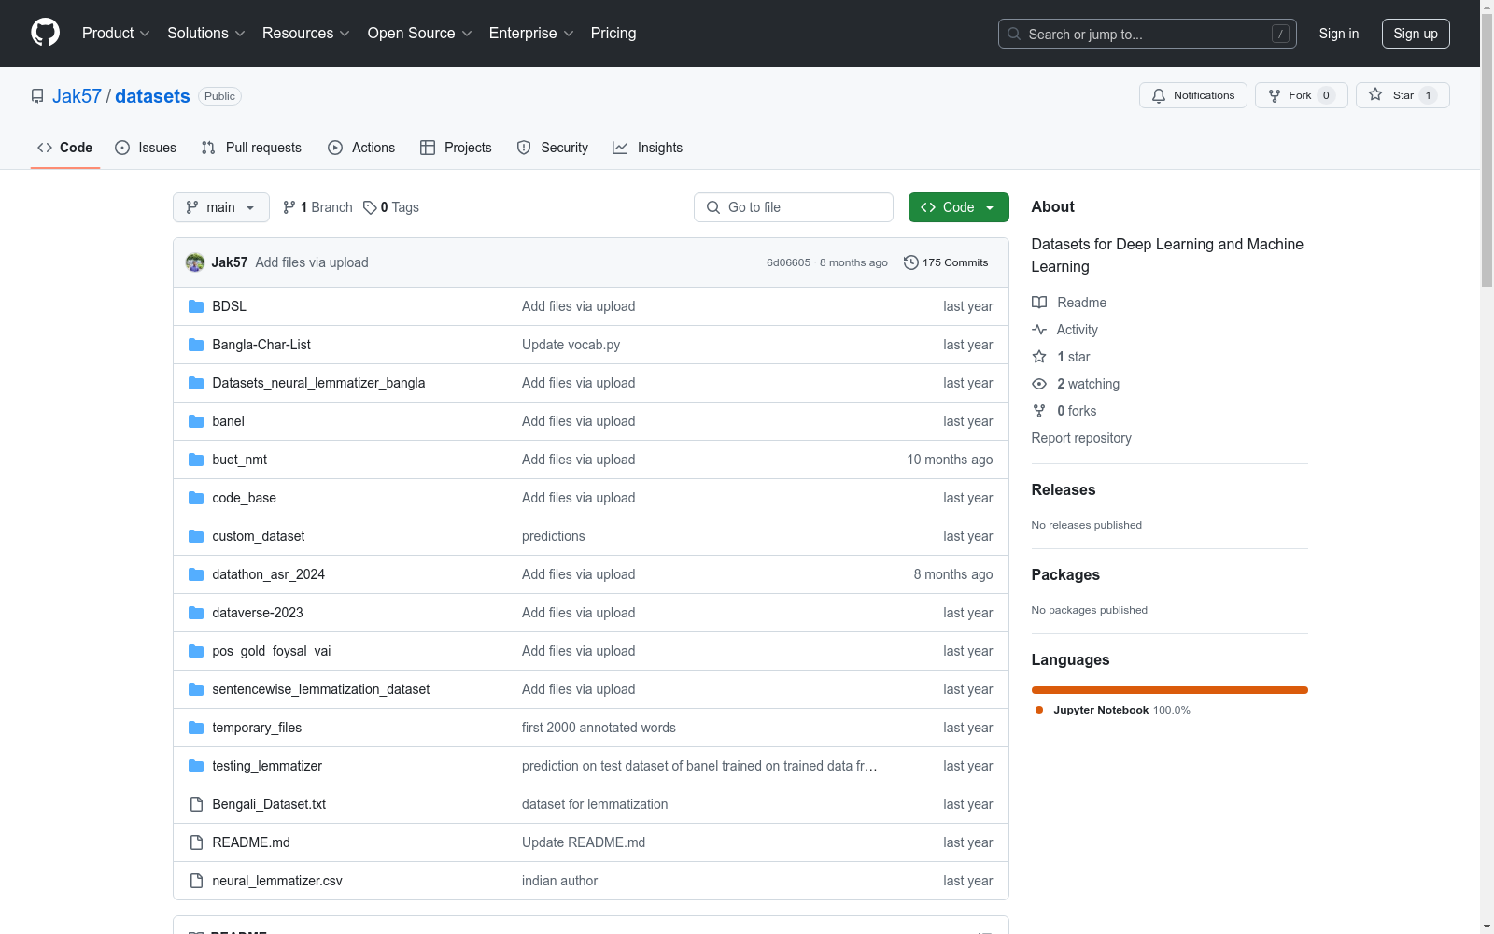This screenshot has height=934, width=1494.
Task: Open the 'dataset for lemmatization' commit message
Action: [x=595, y=804]
